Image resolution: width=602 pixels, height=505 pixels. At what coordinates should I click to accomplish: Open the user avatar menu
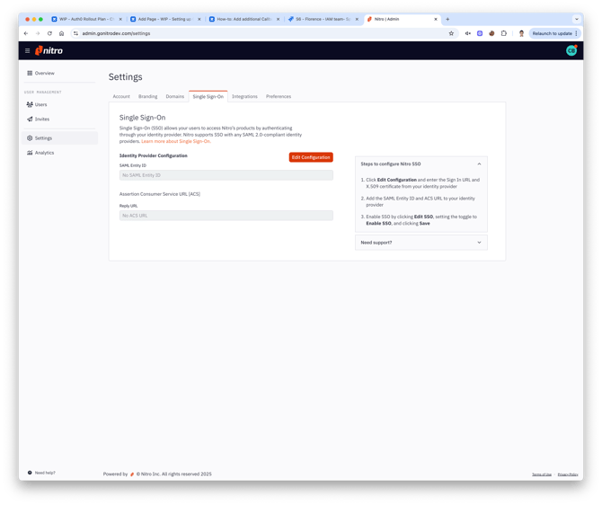(571, 51)
